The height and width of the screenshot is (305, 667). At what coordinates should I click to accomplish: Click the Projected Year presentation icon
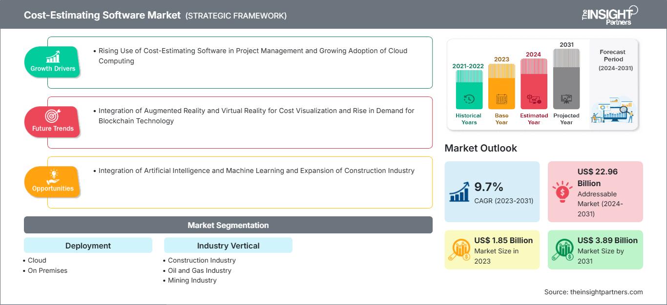tap(566, 99)
